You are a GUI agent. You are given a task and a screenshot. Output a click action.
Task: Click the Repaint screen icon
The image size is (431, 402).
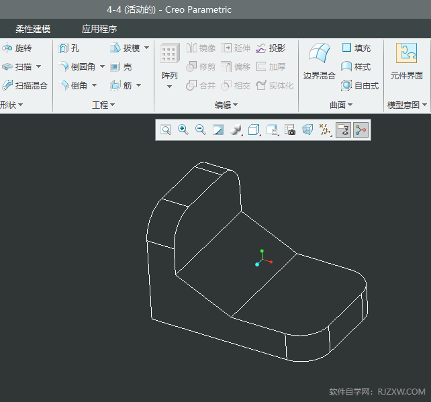218,130
